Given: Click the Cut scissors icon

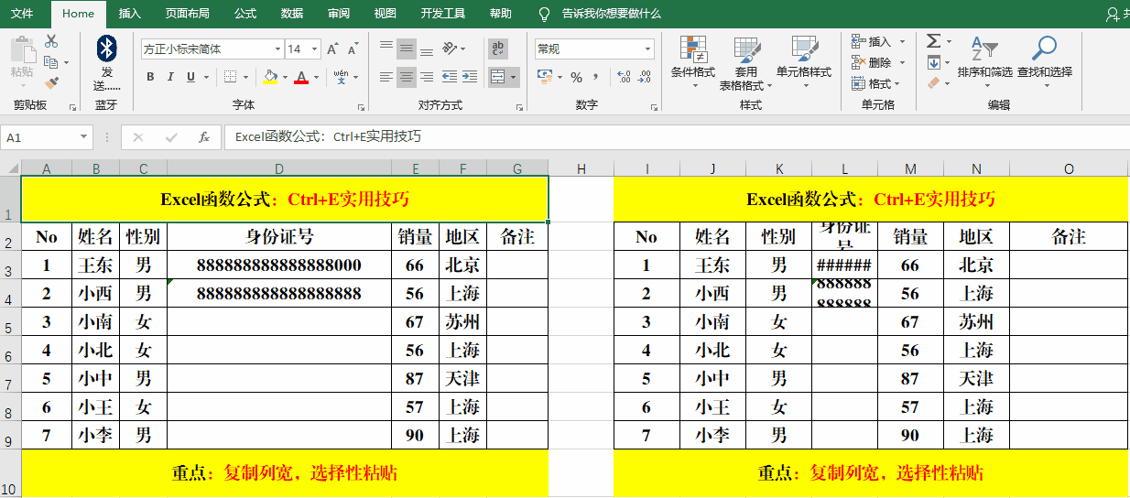Looking at the screenshot, I should [x=51, y=41].
